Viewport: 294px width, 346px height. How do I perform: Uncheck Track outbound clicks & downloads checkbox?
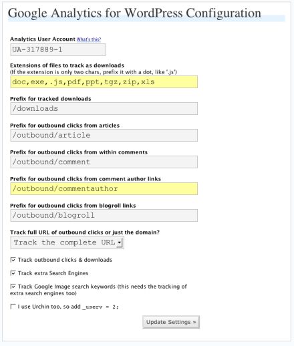point(13,260)
